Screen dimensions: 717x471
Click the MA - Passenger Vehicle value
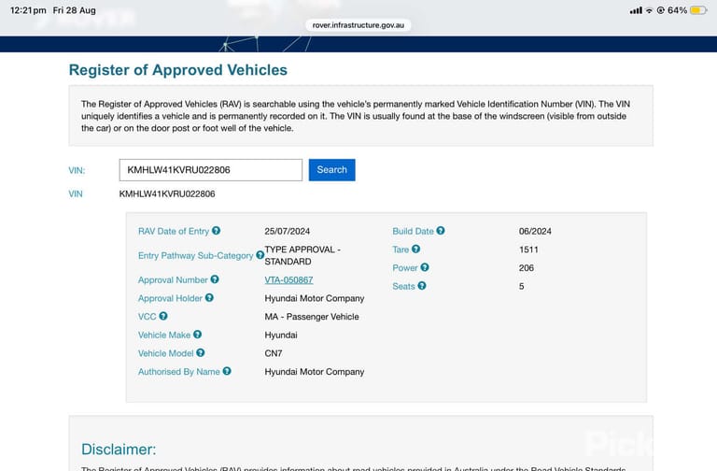[x=312, y=316]
